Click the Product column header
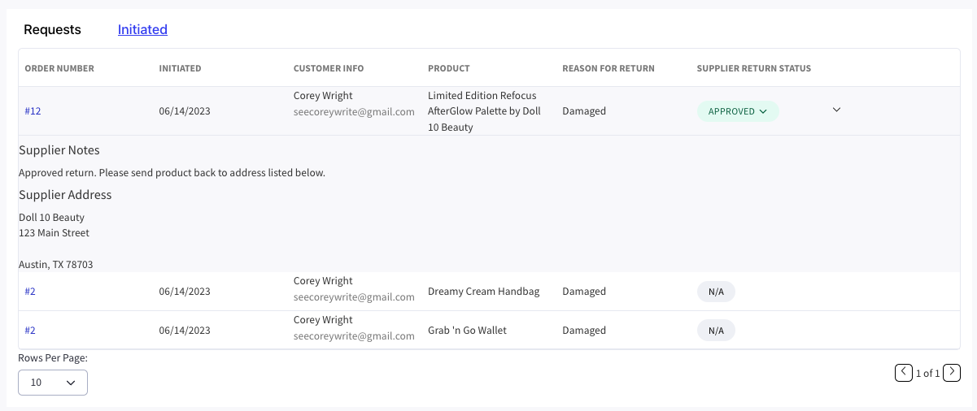The image size is (977, 411). 448,68
